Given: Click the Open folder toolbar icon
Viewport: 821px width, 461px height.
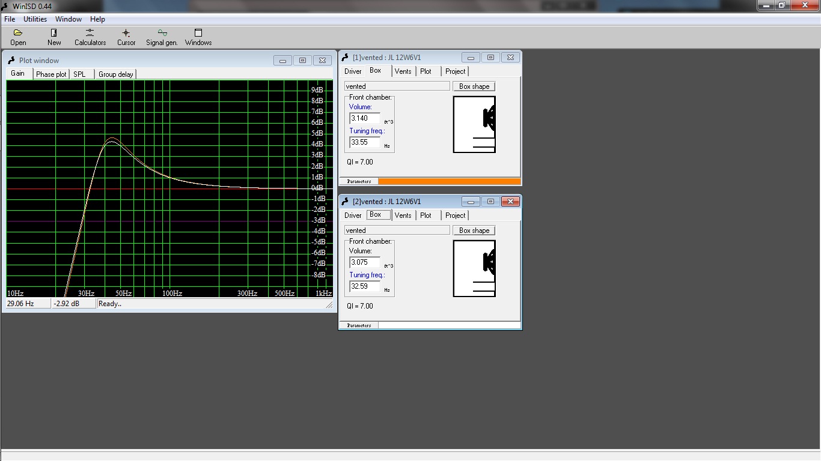Looking at the screenshot, I should click(18, 34).
